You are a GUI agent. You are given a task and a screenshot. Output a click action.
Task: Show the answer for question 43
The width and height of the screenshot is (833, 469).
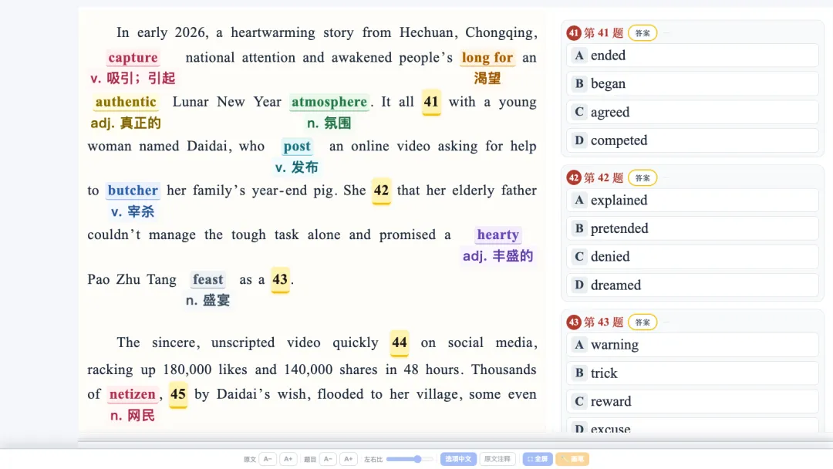642,322
